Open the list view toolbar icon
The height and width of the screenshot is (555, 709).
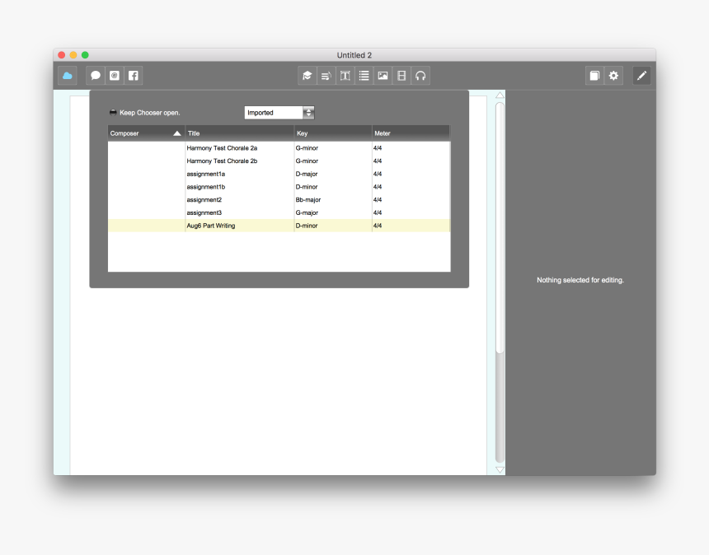click(364, 75)
